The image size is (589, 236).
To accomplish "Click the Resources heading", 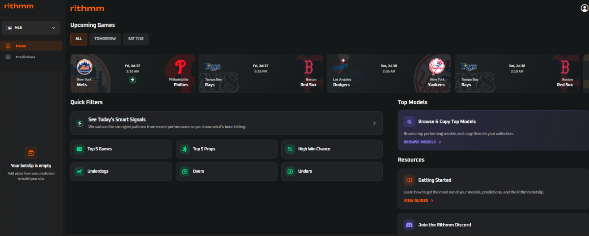I will tap(411, 160).
